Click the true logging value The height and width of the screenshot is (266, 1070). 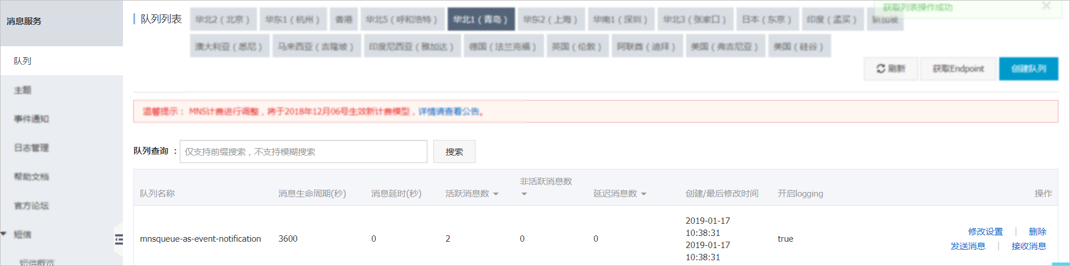coord(785,239)
